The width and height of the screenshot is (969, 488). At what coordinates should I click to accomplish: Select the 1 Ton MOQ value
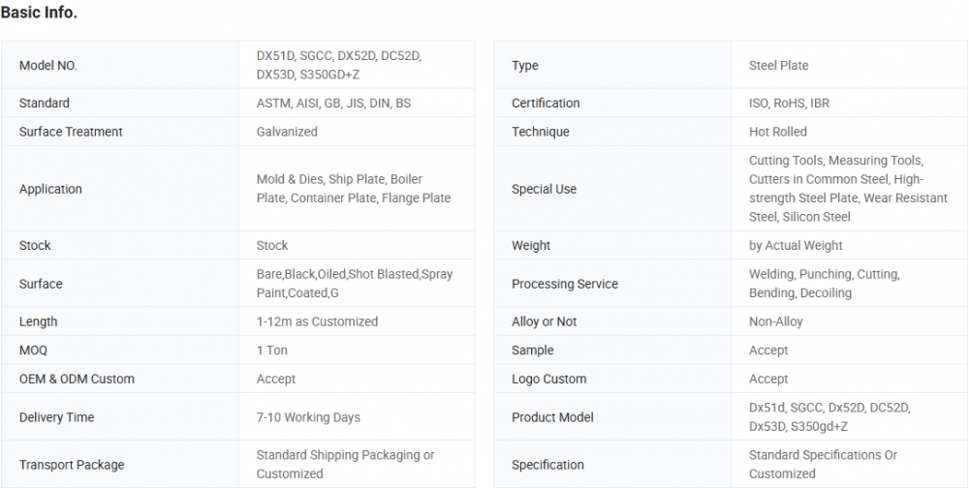tap(272, 351)
